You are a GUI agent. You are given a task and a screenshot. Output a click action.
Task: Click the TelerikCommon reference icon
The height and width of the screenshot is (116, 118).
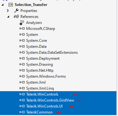(22, 112)
